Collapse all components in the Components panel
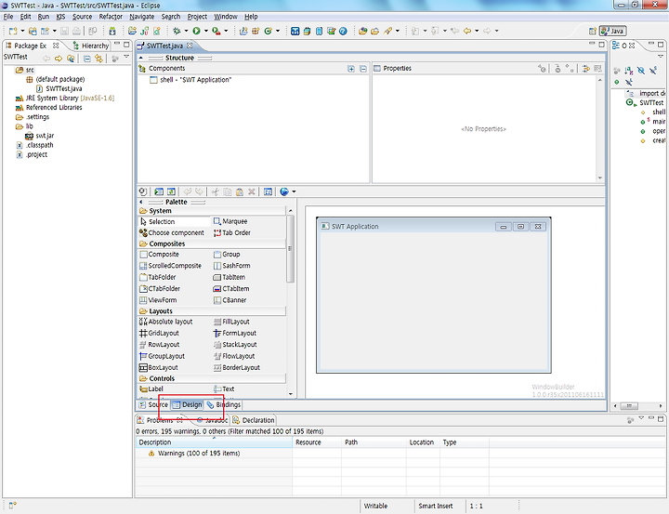669x514 pixels. [363, 69]
